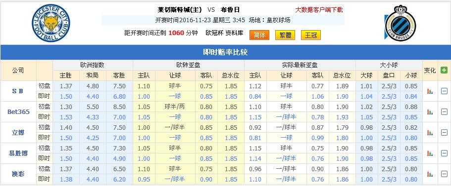Image resolution: width=451 pixels, height=186 pixels.
Task: Select 易胜博 即时 away win odds 4.90
Action: (119, 158)
